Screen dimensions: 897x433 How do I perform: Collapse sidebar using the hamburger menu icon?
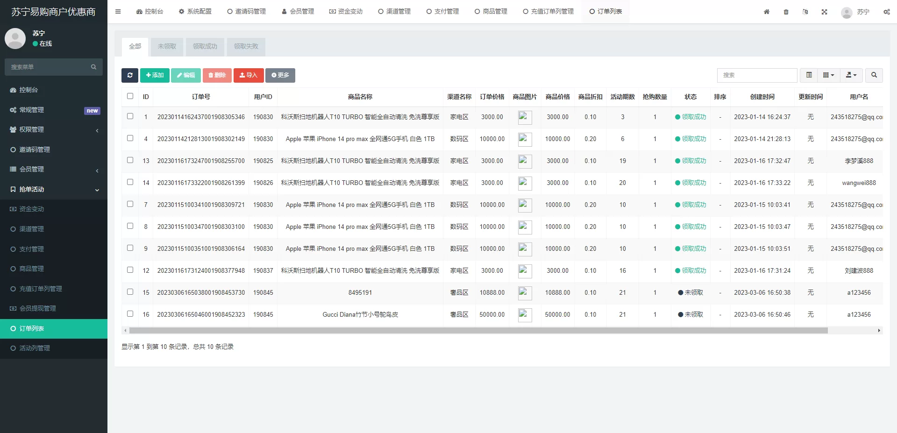(118, 12)
